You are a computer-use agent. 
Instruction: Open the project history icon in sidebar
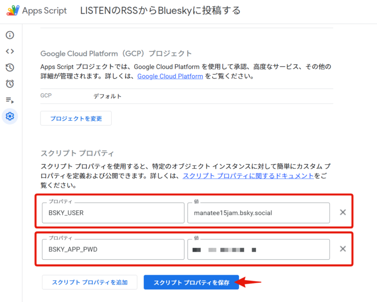click(10, 68)
